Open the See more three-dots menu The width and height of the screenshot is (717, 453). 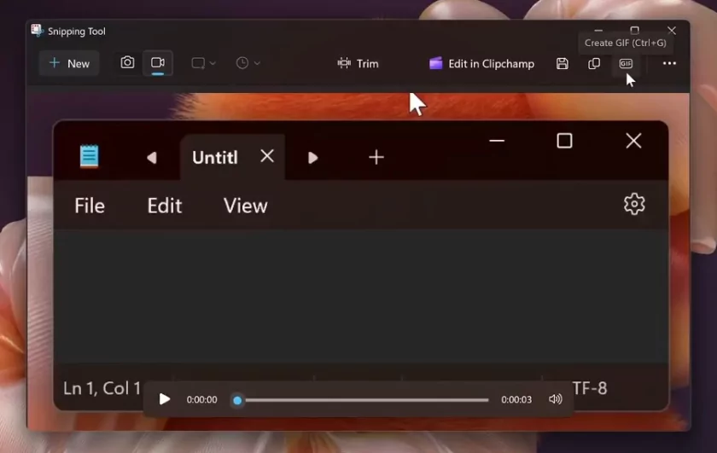tap(669, 63)
